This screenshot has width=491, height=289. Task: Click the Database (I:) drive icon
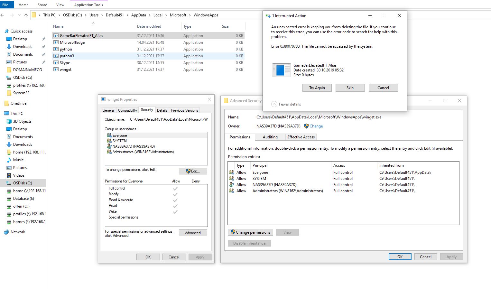[9, 199]
